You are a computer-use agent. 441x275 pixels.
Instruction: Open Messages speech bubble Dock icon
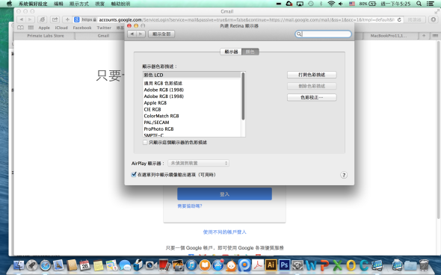125,265
